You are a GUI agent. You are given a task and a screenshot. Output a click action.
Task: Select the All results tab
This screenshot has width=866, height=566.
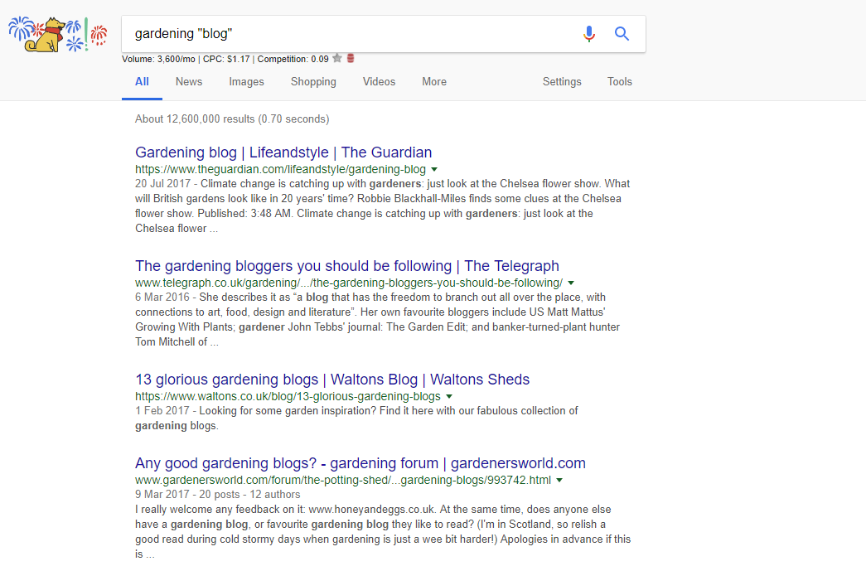pyautogui.click(x=142, y=82)
